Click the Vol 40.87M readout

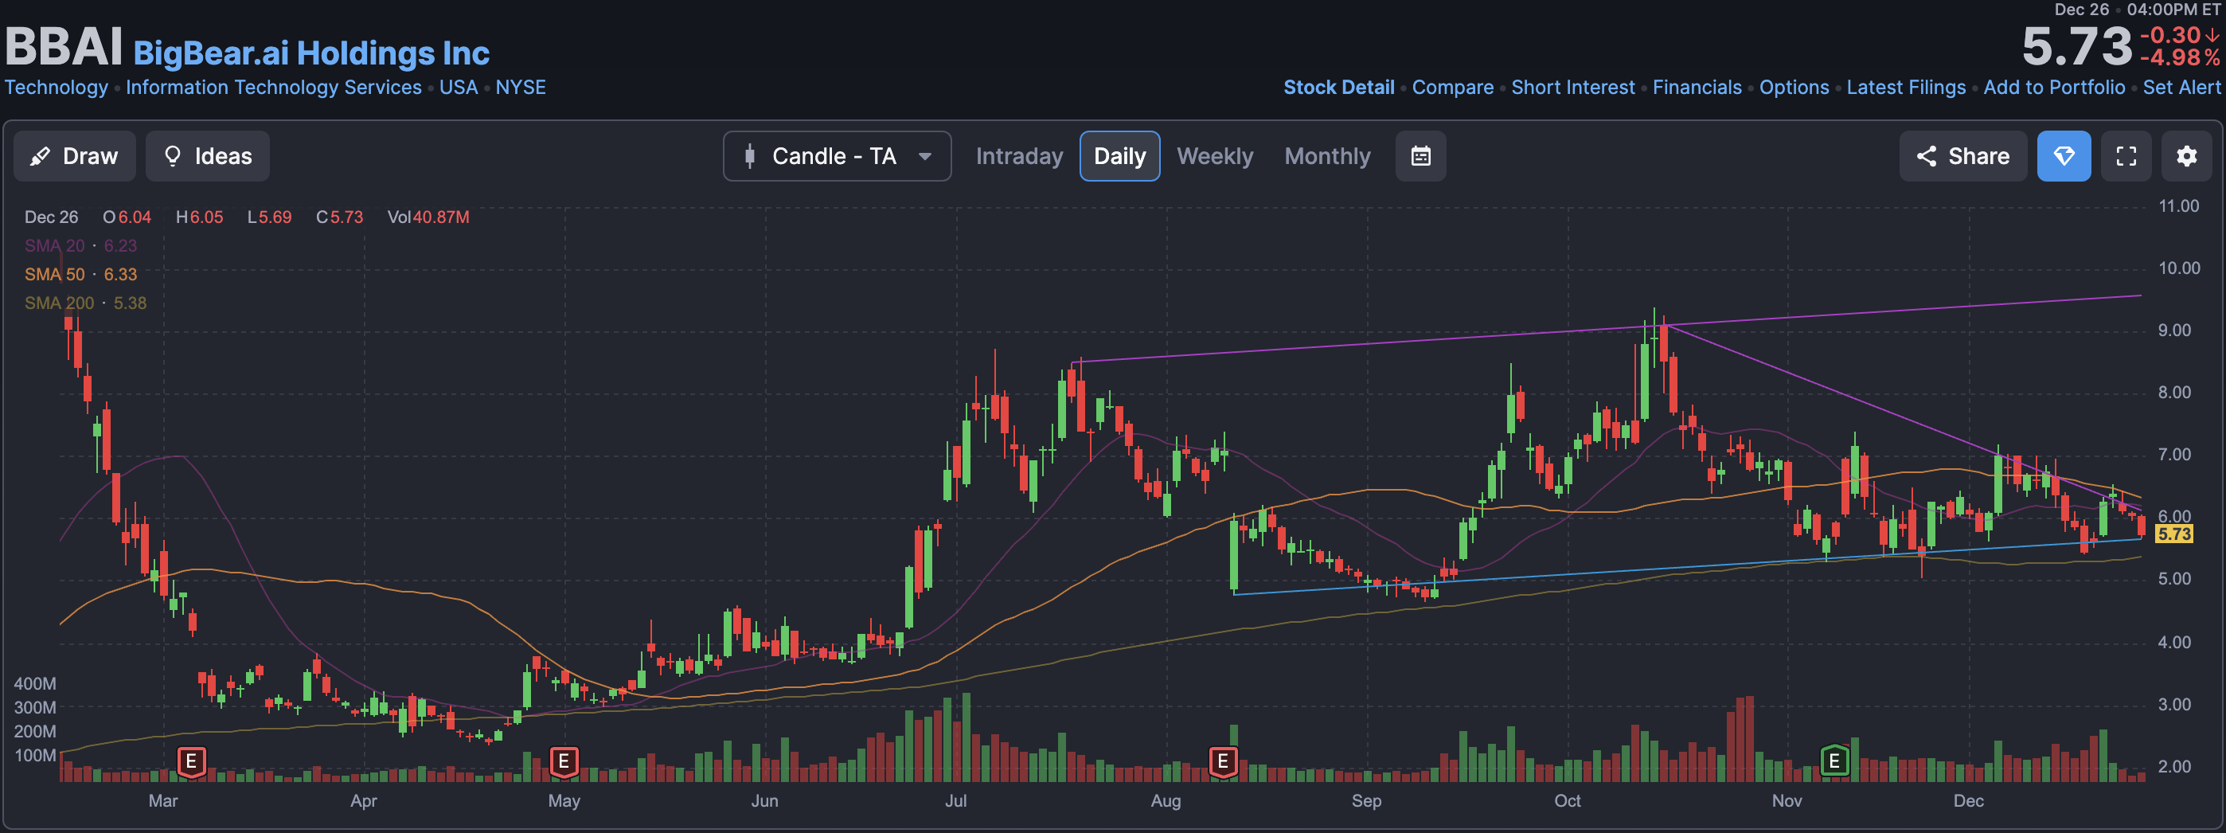point(428,217)
